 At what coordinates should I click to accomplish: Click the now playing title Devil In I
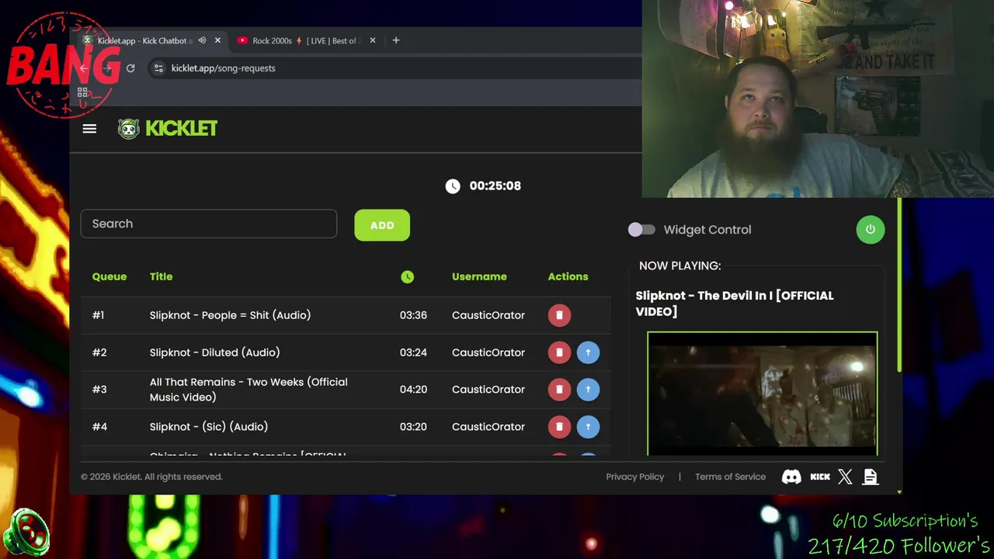tap(735, 304)
